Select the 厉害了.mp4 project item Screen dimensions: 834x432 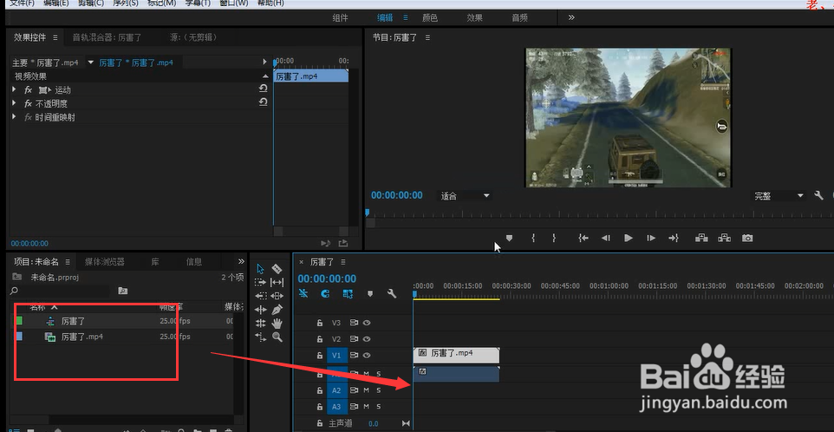[81, 337]
